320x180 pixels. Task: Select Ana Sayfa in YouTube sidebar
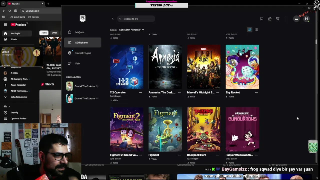coord(17,33)
